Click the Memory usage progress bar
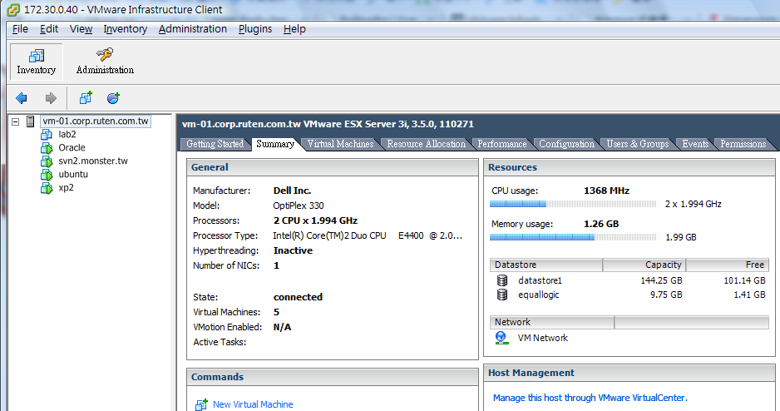The width and height of the screenshot is (780, 411). click(x=573, y=237)
